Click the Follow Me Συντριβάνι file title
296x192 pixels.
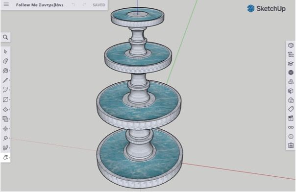click(x=40, y=5)
